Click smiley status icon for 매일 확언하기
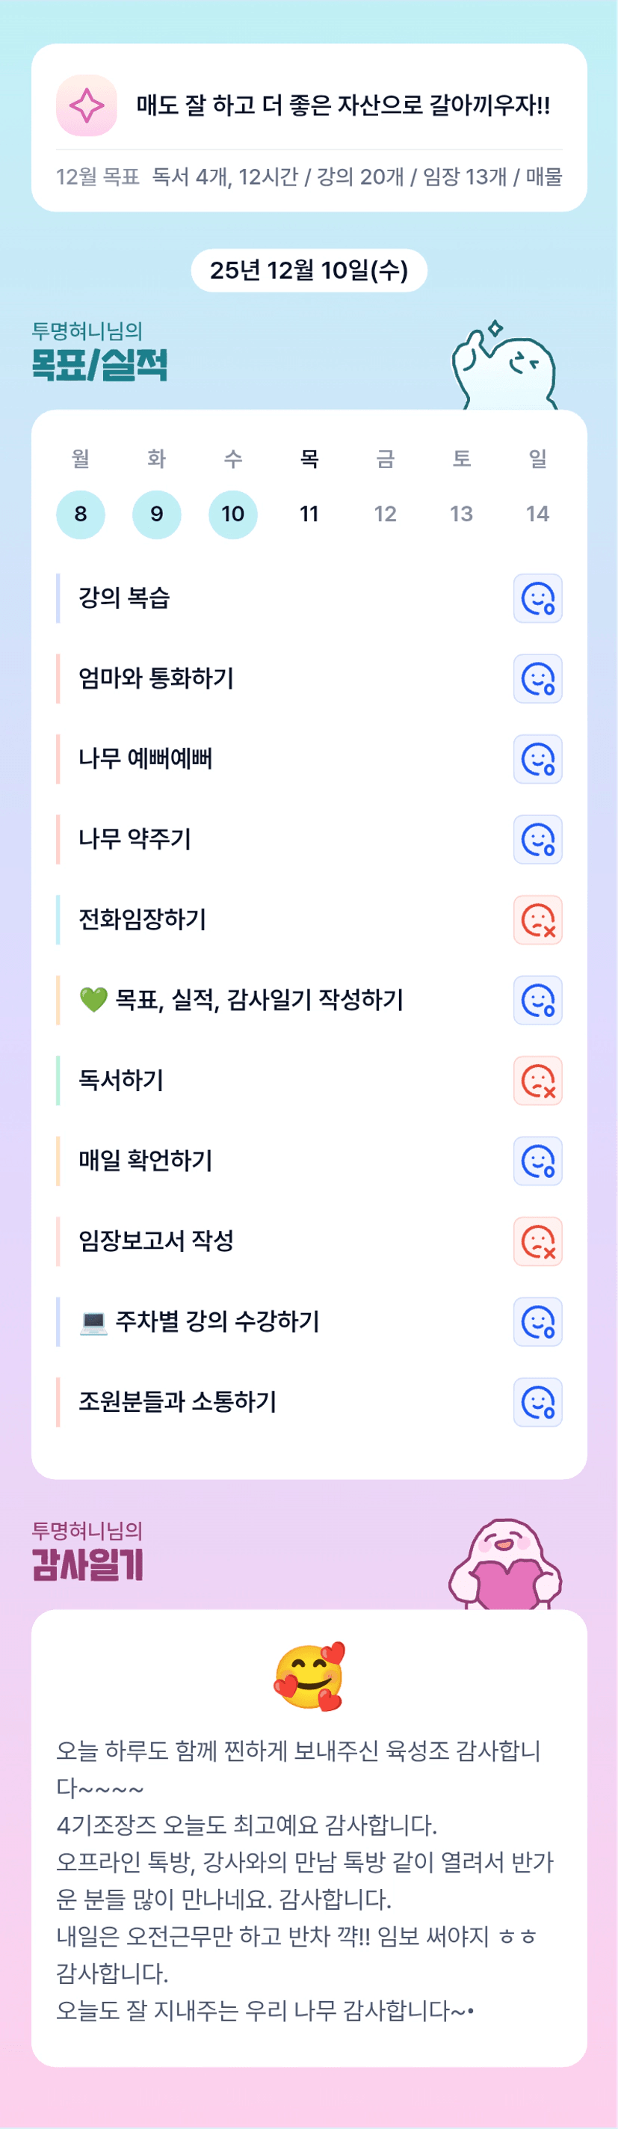The width and height of the screenshot is (618, 2129). click(x=538, y=1161)
